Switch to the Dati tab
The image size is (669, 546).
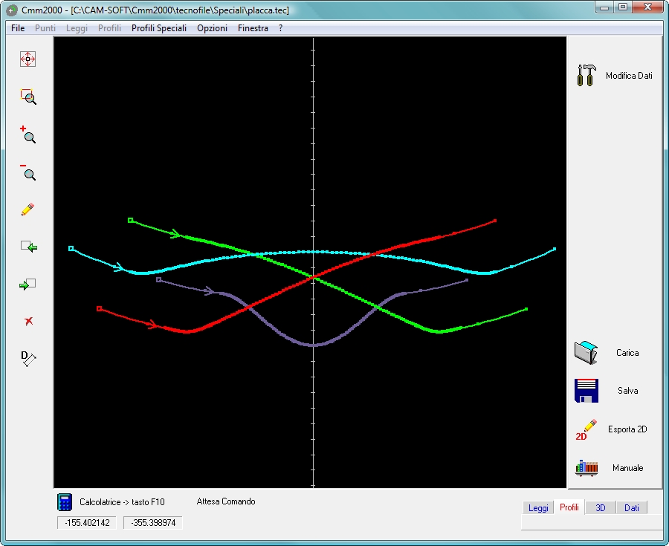click(x=631, y=507)
